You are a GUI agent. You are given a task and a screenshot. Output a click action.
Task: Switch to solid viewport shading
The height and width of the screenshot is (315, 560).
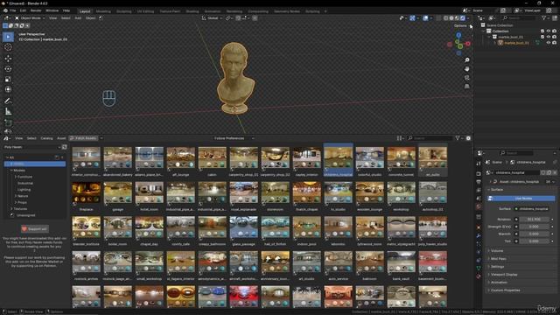pyautogui.click(x=451, y=17)
